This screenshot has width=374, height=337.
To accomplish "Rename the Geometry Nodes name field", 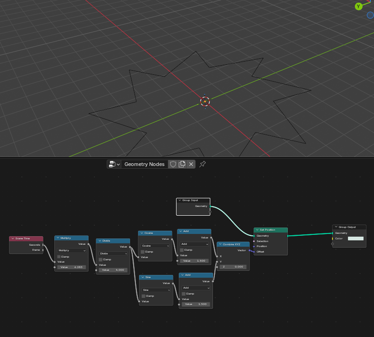I will (144, 164).
